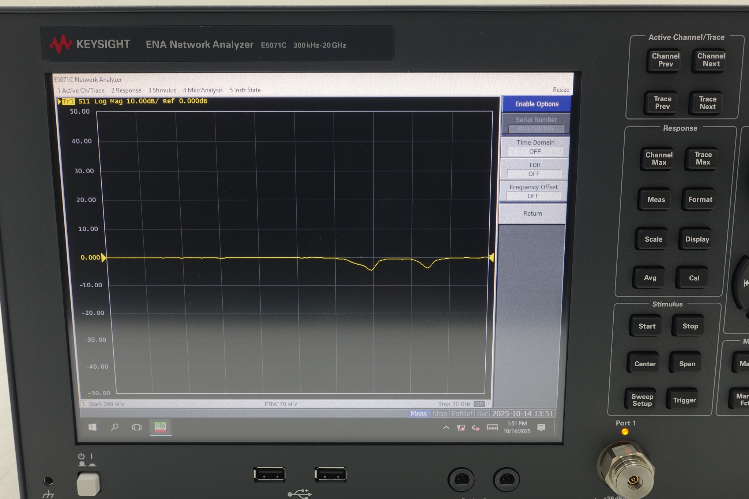Open the notifications icon in the tray
This screenshot has width=749, height=499.
[541, 428]
